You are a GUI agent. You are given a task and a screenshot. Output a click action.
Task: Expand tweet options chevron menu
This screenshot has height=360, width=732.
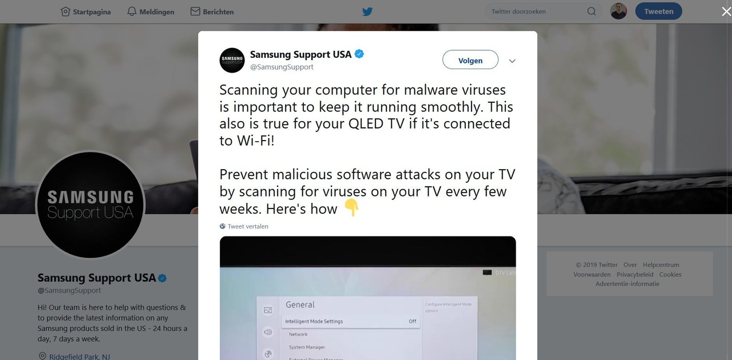512,61
